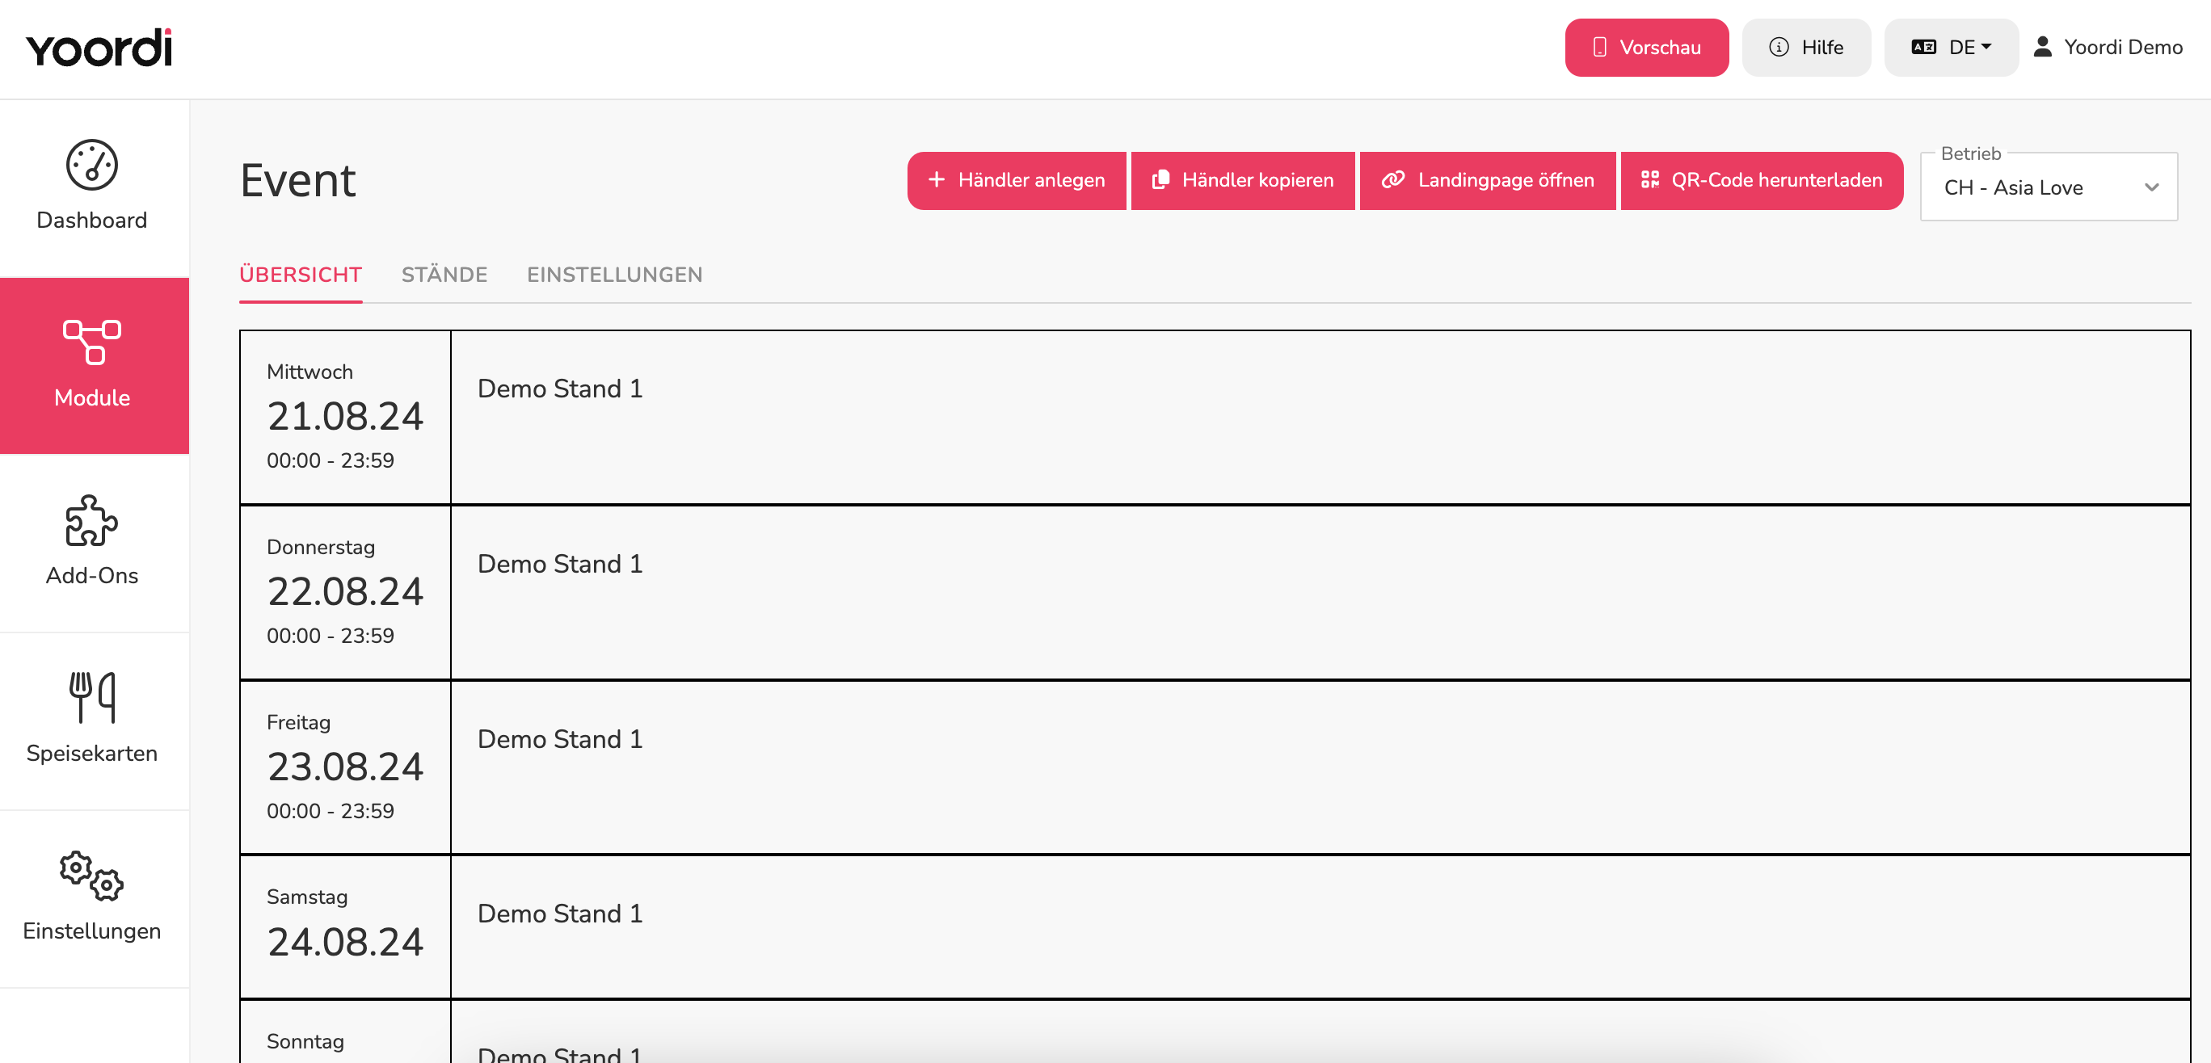The image size is (2211, 1063).
Task: Open Demo Stand 1 on Mittwoch 21.08.24
Action: (x=559, y=389)
